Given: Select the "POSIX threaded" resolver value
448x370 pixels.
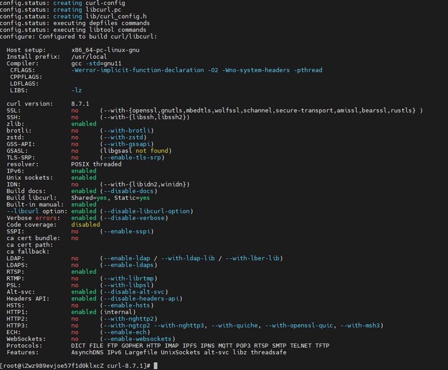Looking at the screenshot, I should click(x=96, y=164).
